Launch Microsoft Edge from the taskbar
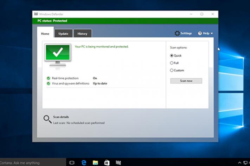250x166 pixels. point(84,162)
